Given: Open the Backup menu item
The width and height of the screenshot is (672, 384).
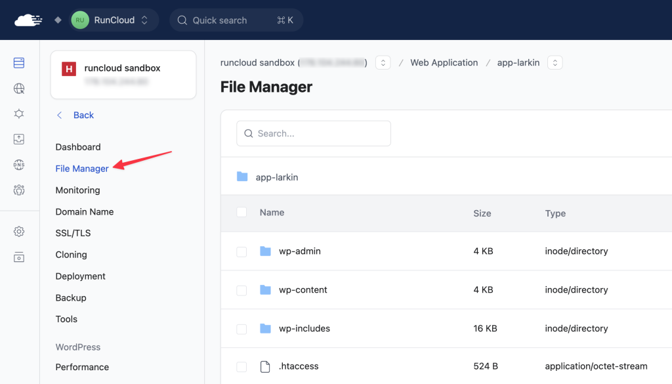Looking at the screenshot, I should click(71, 297).
